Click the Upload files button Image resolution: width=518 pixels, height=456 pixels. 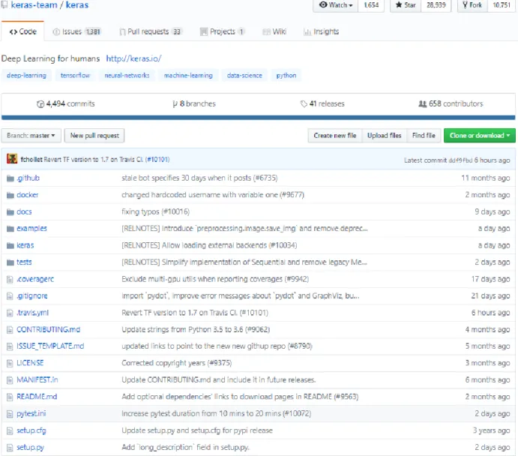click(x=385, y=136)
